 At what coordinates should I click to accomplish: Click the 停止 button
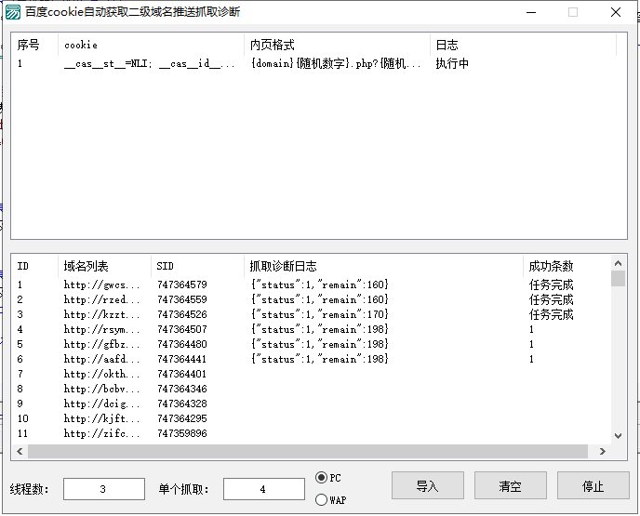pyautogui.click(x=593, y=485)
